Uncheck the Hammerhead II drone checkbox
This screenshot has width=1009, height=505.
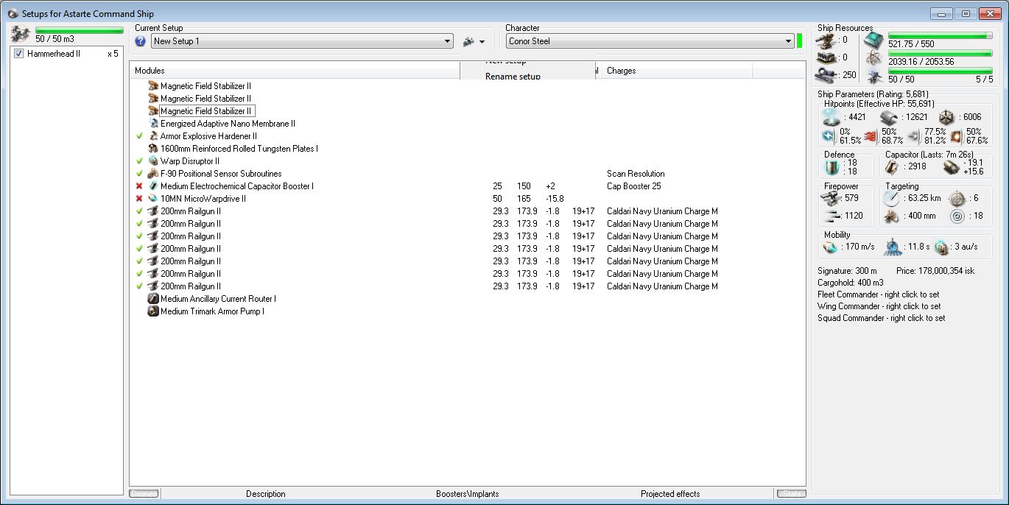19,54
